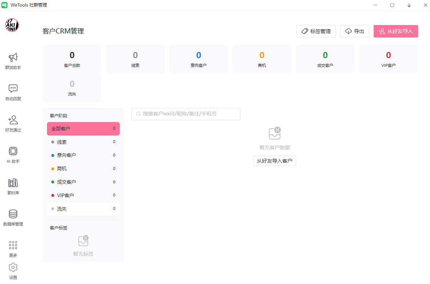Open 设置 gear icon in sidebar

coord(13,268)
